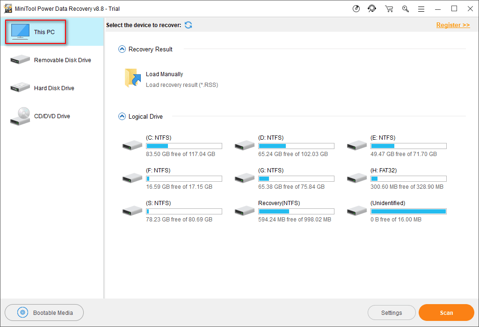This screenshot has height=327, width=479.
Task: Click the E: drive usage bar
Action: pos(408,146)
